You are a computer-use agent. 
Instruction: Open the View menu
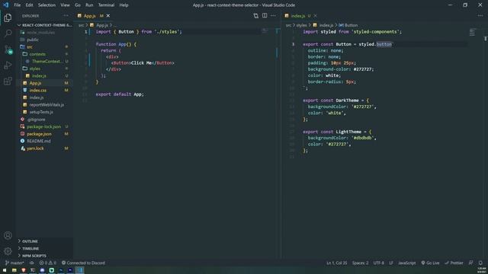[x=65, y=5]
